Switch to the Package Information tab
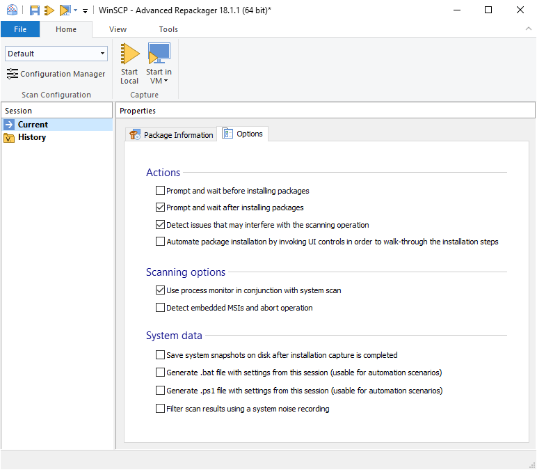 (x=171, y=134)
